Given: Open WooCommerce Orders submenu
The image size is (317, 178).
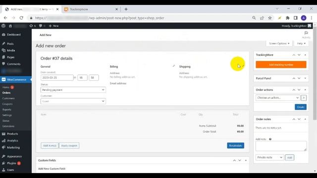Looking at the screenshot, I should pyautogui.click(x=6, y=93).
